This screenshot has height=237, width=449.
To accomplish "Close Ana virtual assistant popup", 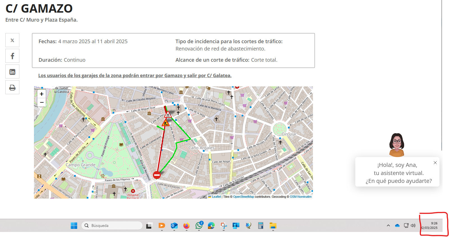I will [435, 163].
